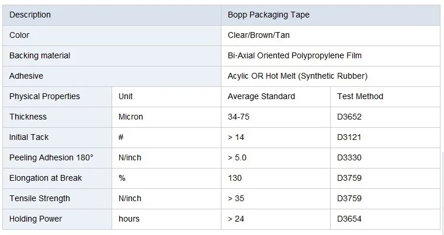Viewport: 444px width, 235px height.
Task: Select the D3654 test method cell
Action: [x=349, y=219]
